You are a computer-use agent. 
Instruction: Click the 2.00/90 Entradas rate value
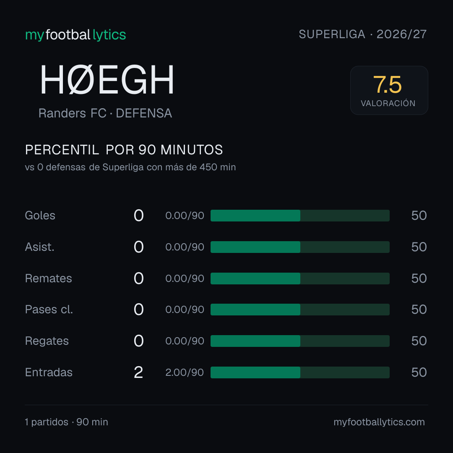point(185,372)
